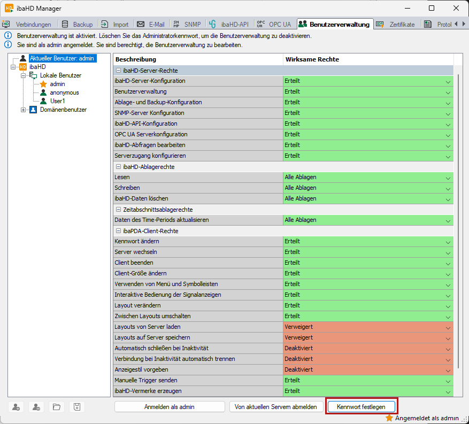This screenshot has height=424, width=469.
Task: Open the Anzeigestil vorgeben dropdown
Action: pyautogui.click(x=448, y=370)
